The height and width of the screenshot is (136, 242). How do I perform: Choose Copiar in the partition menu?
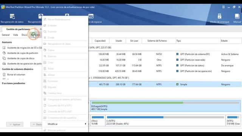point(65,50)
